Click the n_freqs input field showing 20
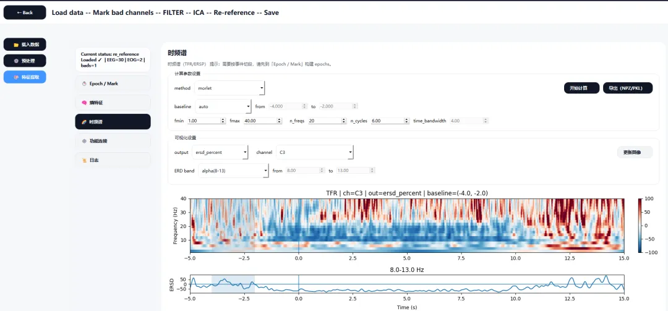 click(x=328, y=121)
